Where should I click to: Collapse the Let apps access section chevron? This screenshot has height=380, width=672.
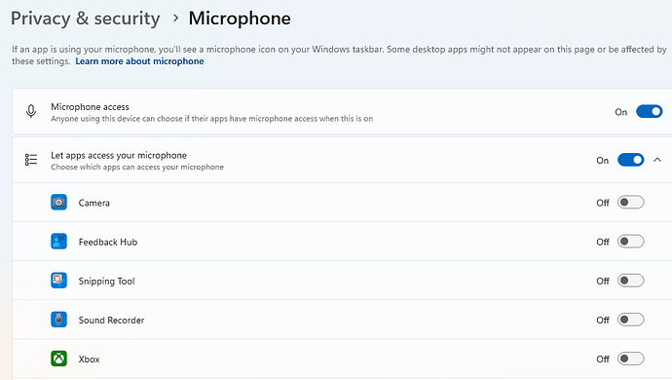coord(657,160)
